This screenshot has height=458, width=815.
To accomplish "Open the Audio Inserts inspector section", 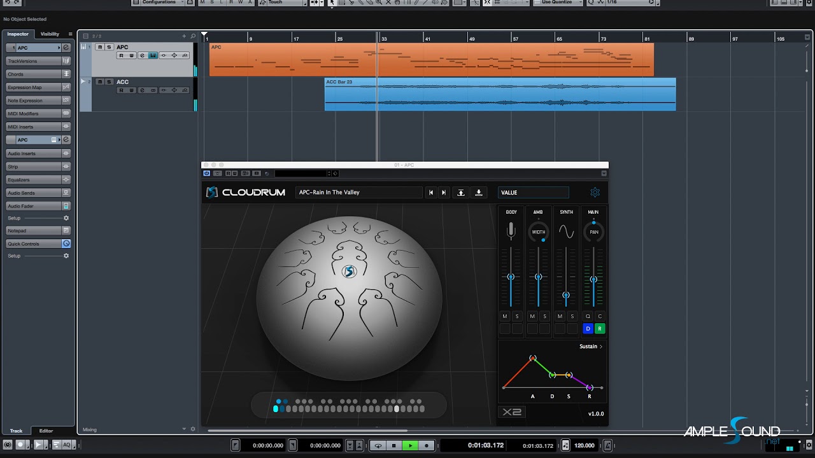I will pyautogui.click(x=38, y=153).
